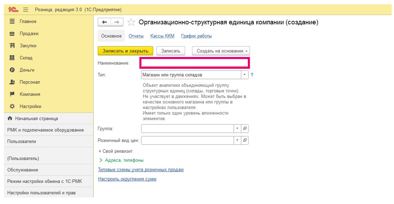Image resolution: width=394 pixels, height=204 pixels.
Task: Click into the Наименование input field
Action: coord(194,63)
